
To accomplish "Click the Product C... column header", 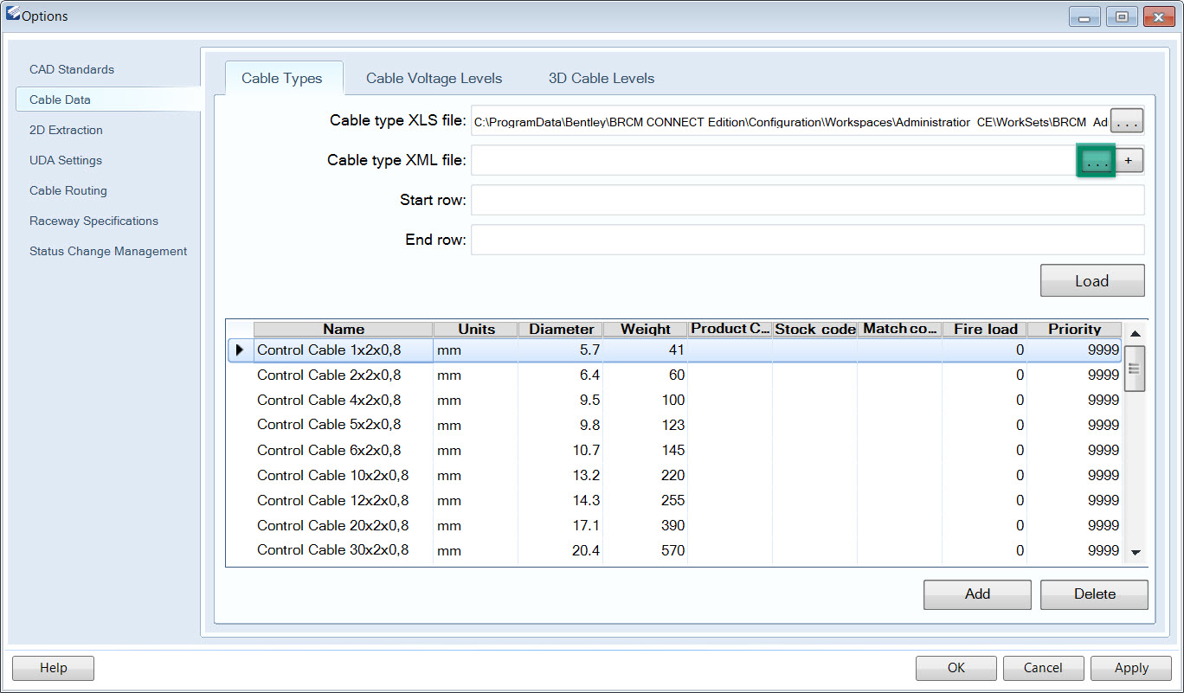I will 730,329.
